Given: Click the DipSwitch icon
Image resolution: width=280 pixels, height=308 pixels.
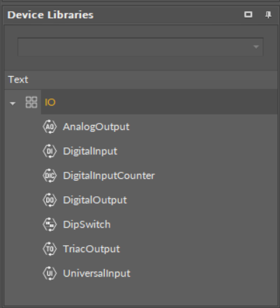Looking at the screenshot, I should (x=50, y=224).
